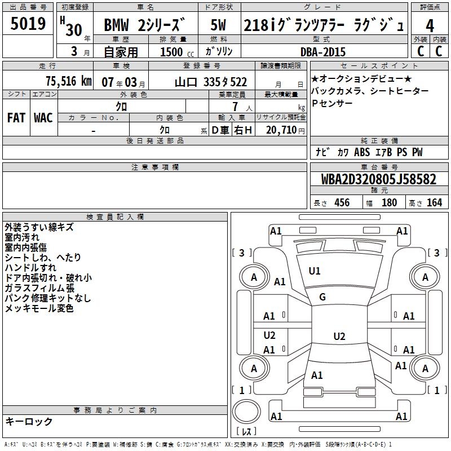Click the seating capacity value 7人
The height and width of the screenshot is (451, 451).
[x=242, y=107]
